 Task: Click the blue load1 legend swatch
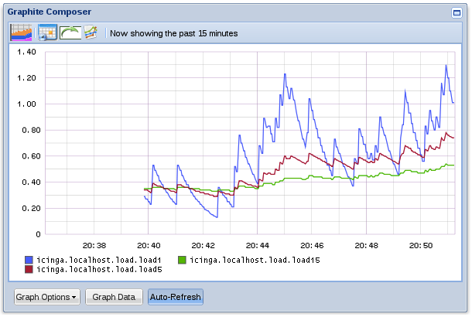coord(29,260)
